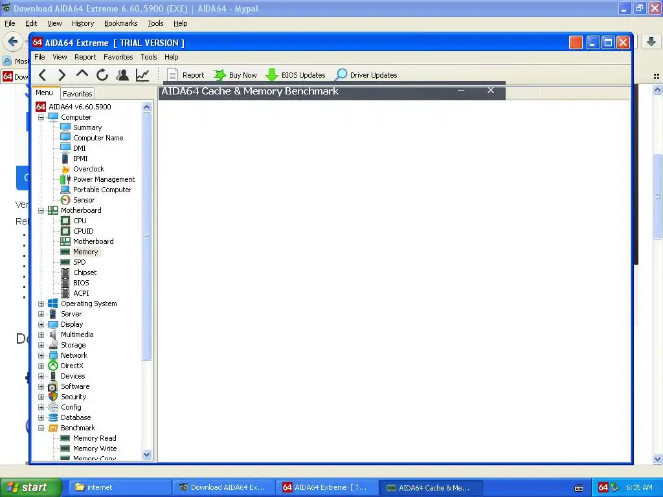The image size is (663, 497).
Task: Open BIOS Updates from the toolbar
Action: point(295,75)
